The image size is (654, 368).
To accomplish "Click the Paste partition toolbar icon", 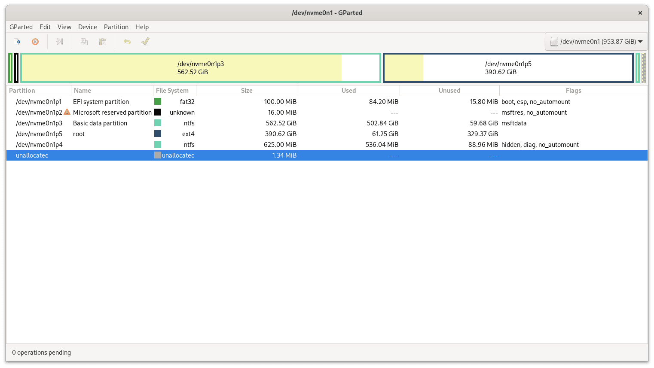I will tap(103, 42).
